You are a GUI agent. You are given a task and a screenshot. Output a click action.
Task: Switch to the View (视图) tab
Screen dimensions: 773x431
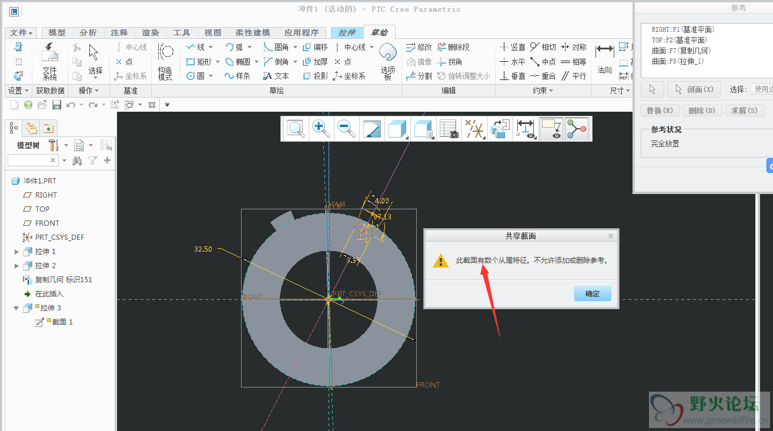pos(213,33)
